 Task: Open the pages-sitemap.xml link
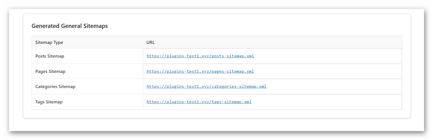click(x=200, y=71)
